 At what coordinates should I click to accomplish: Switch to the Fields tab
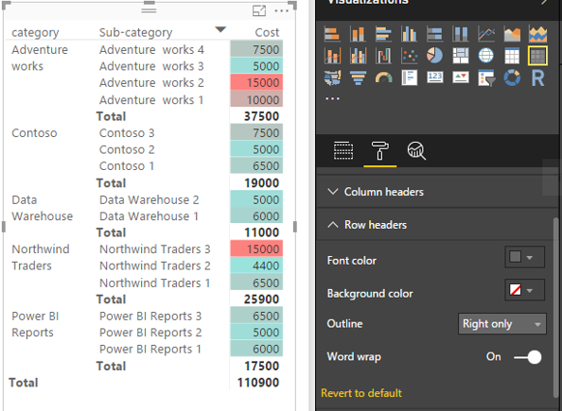(x=343, y=150)
